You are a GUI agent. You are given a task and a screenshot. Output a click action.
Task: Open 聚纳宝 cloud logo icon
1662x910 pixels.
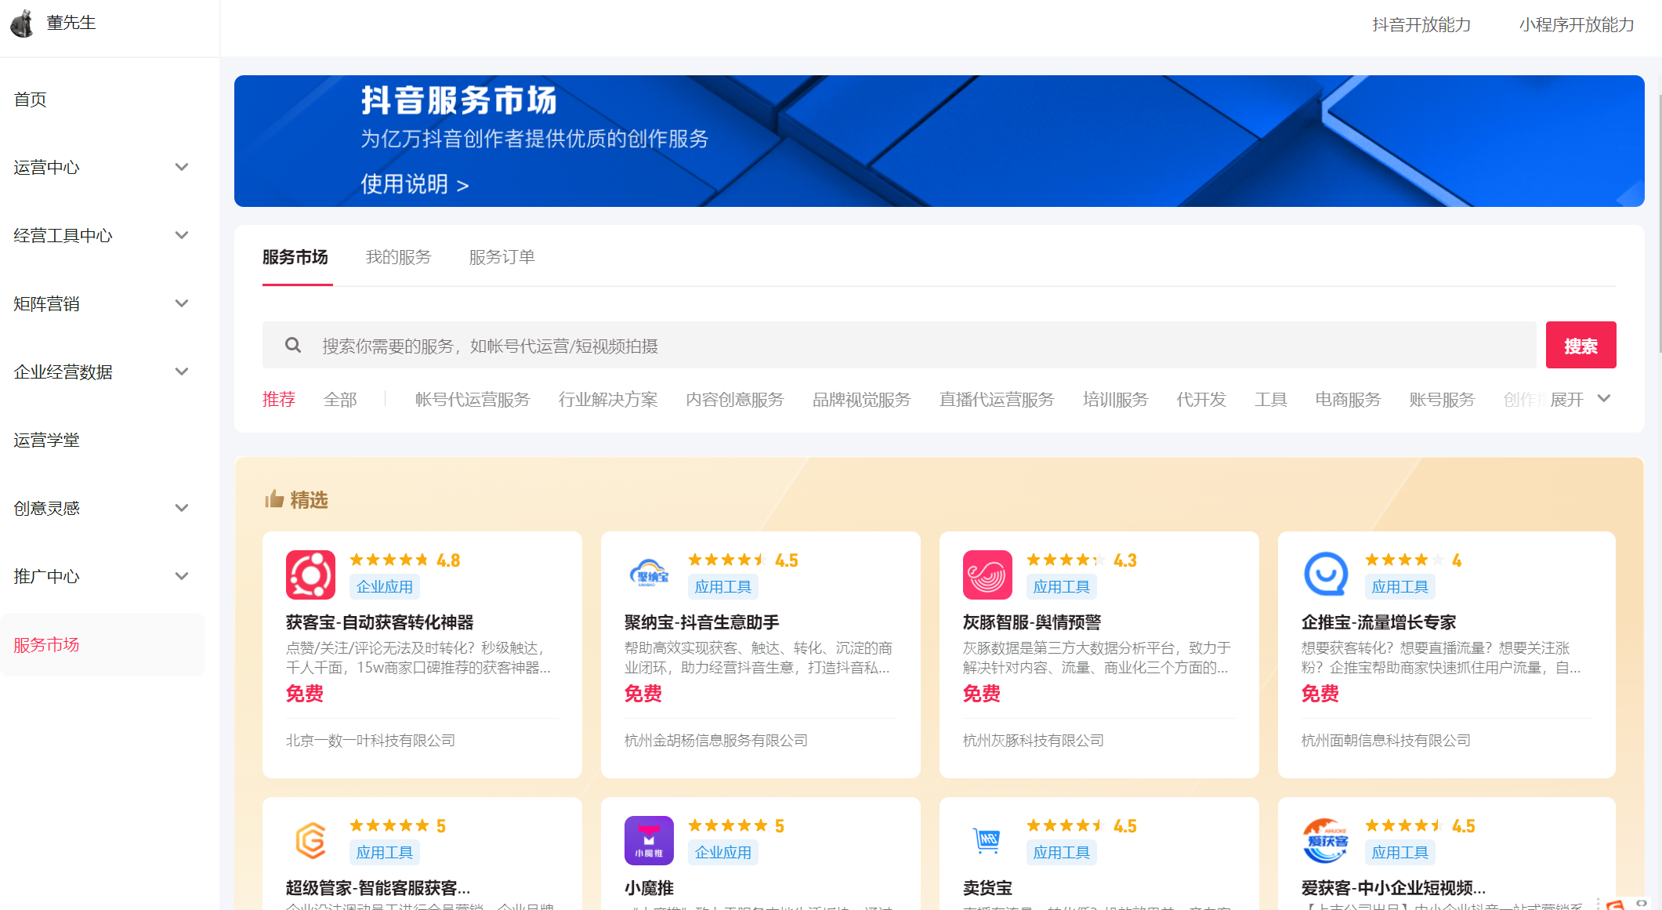649,575
